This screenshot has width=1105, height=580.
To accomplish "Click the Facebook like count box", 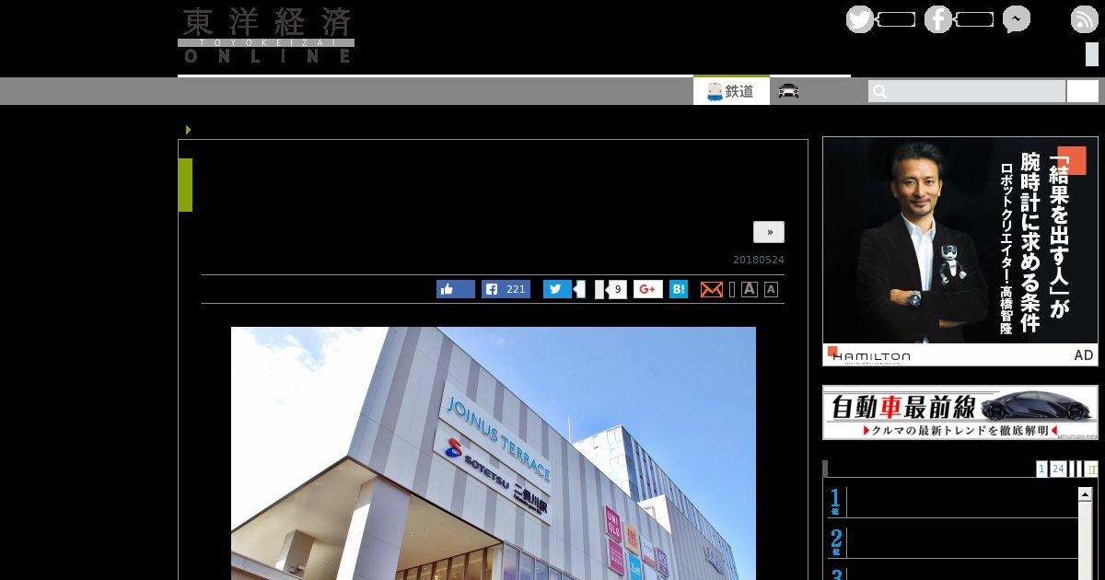I will pyautogui.click(x=974, y=19).
